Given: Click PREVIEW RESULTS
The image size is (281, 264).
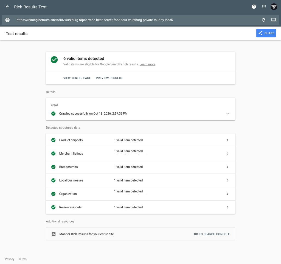Looking at the screenshot, I should click(x=109, y=78).
